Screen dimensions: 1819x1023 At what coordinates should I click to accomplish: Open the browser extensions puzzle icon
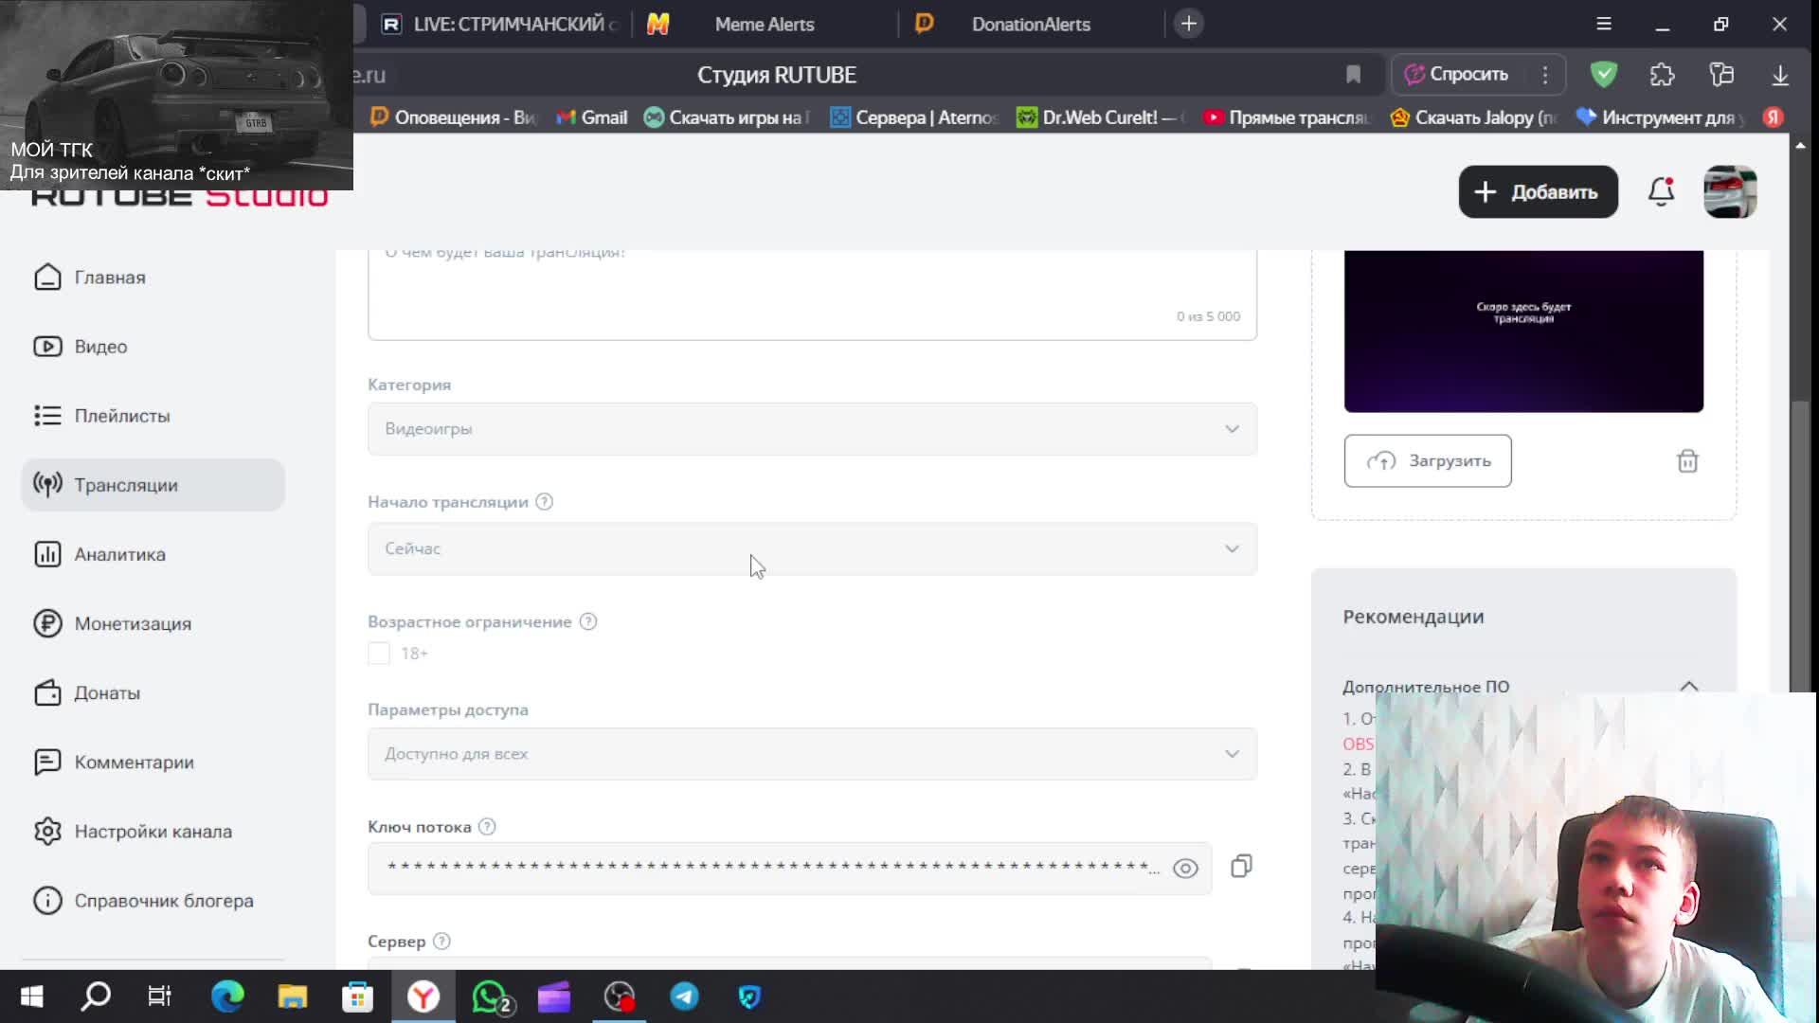[x=1662, y=75]
